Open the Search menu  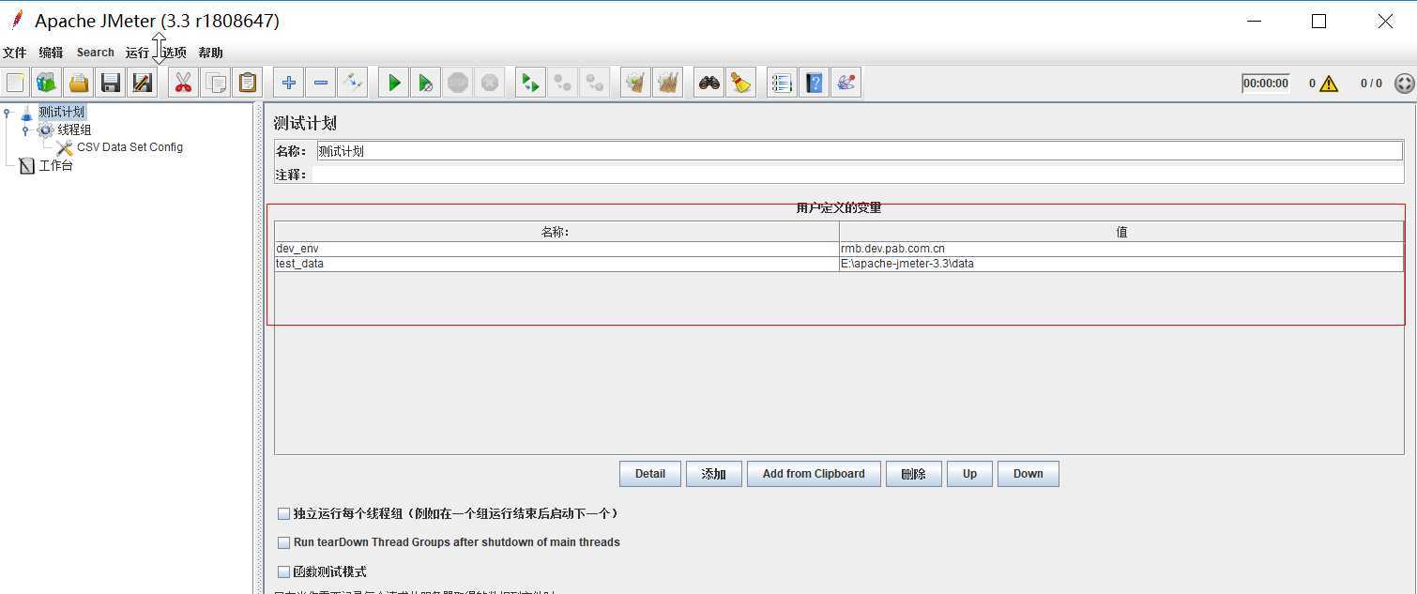(x=96, y=53)
